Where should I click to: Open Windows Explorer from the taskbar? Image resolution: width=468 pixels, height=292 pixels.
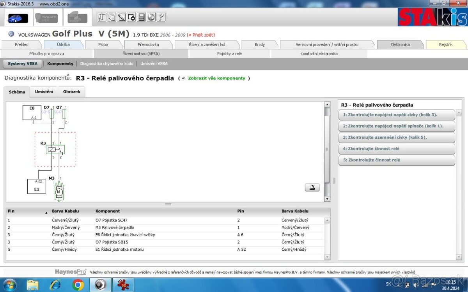[x=33, y=285]
